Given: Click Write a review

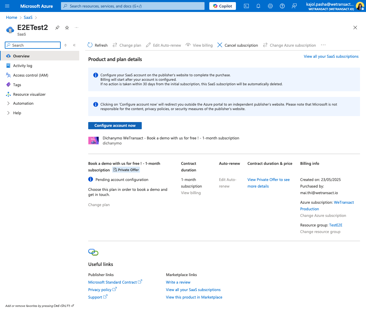Looking at the screenshot, I should coord(178,282).
